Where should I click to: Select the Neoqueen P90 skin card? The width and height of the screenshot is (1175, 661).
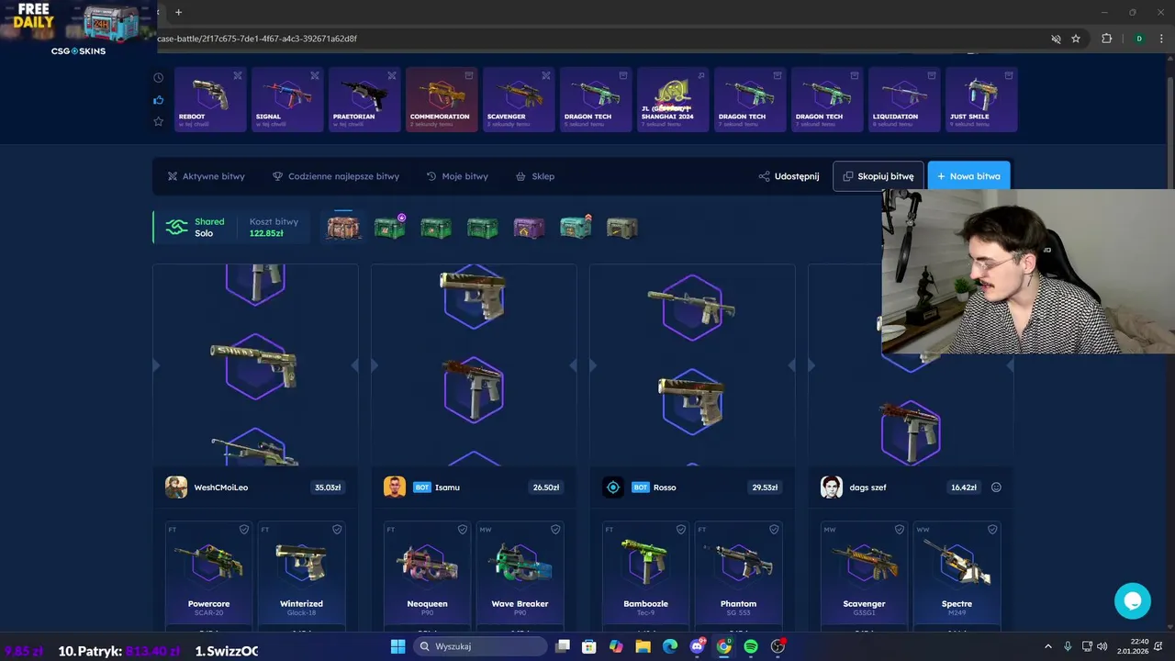tap(428, 577)
